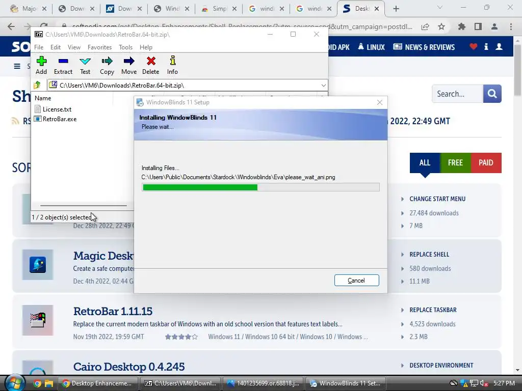Click the DESKTOP ENVIRONMENT category link
The width and height of the screenshot is (522, 391).
[441, 366]
